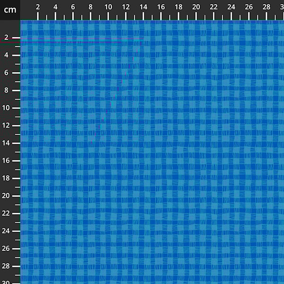
Task: Click the 26 mark on vertical ruler
Action: coord(7,248)
